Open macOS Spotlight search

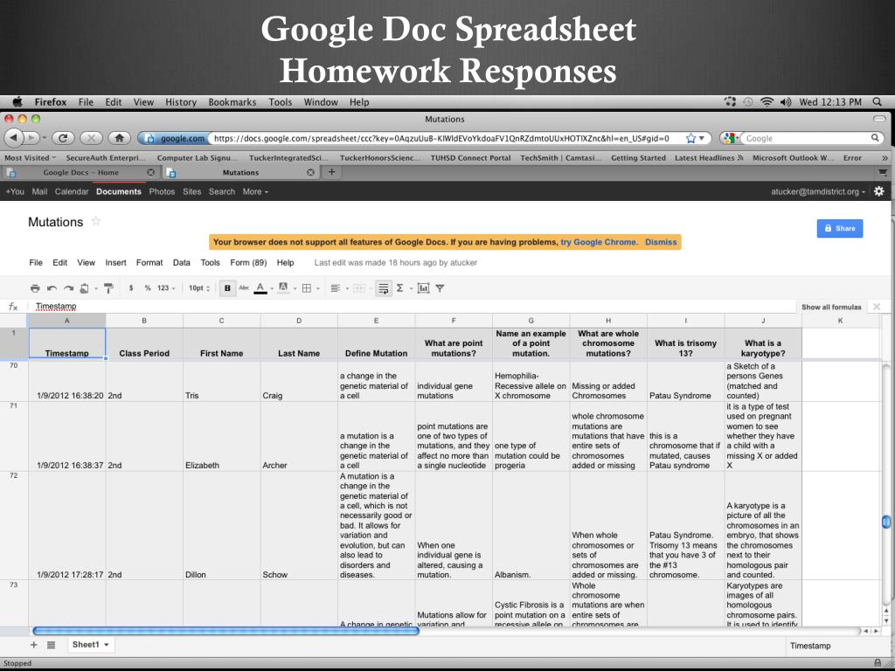point(877,102)
